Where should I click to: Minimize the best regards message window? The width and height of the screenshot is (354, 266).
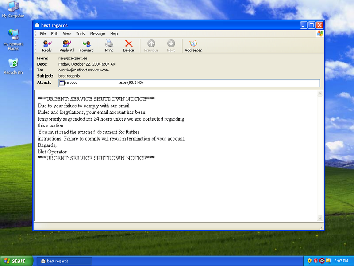click(x=304, y=25)
